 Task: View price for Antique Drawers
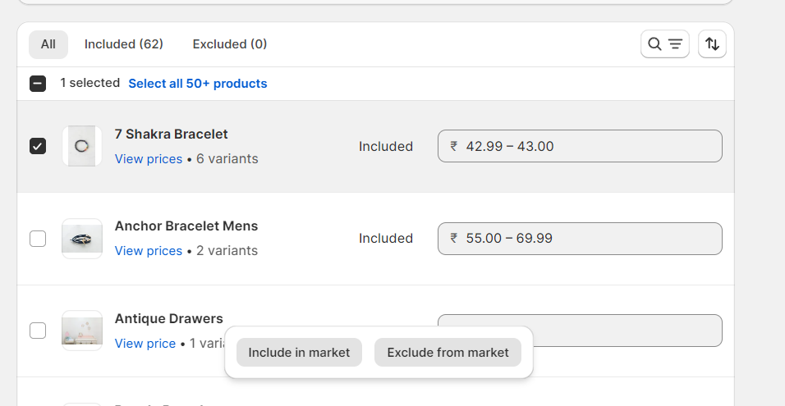point(145,344)
